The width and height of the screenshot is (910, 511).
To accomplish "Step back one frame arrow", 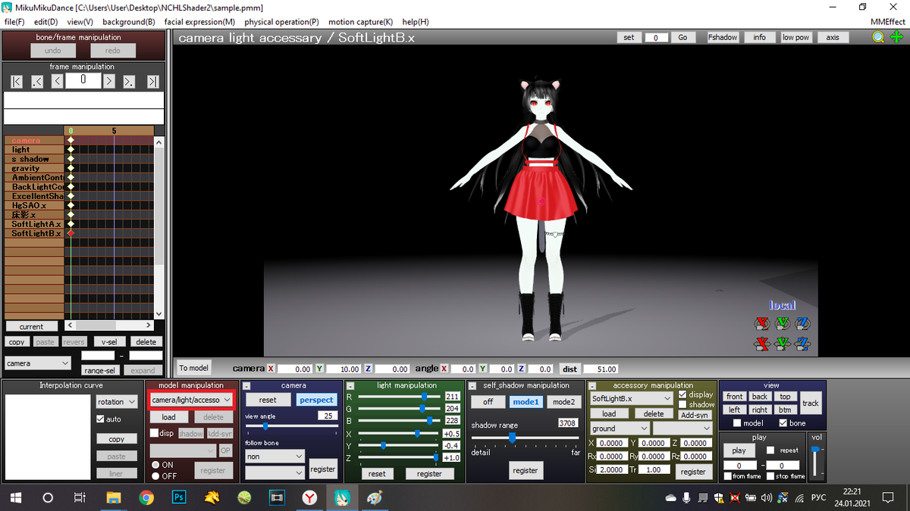I will (x=57, y=81).
